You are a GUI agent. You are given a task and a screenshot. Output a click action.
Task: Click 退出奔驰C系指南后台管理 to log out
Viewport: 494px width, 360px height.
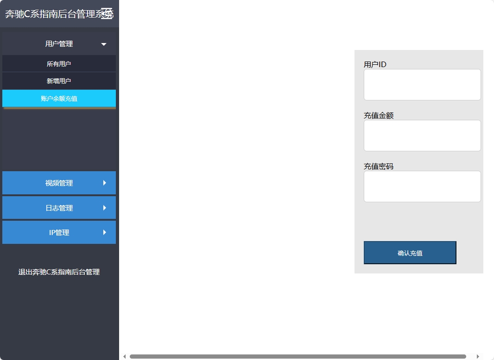[59, 272]
